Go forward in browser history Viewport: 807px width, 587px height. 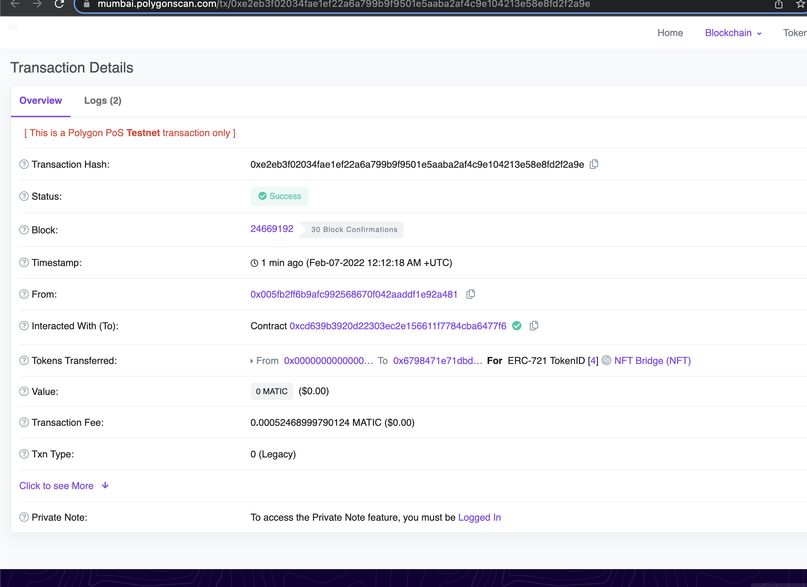(37, 4)
